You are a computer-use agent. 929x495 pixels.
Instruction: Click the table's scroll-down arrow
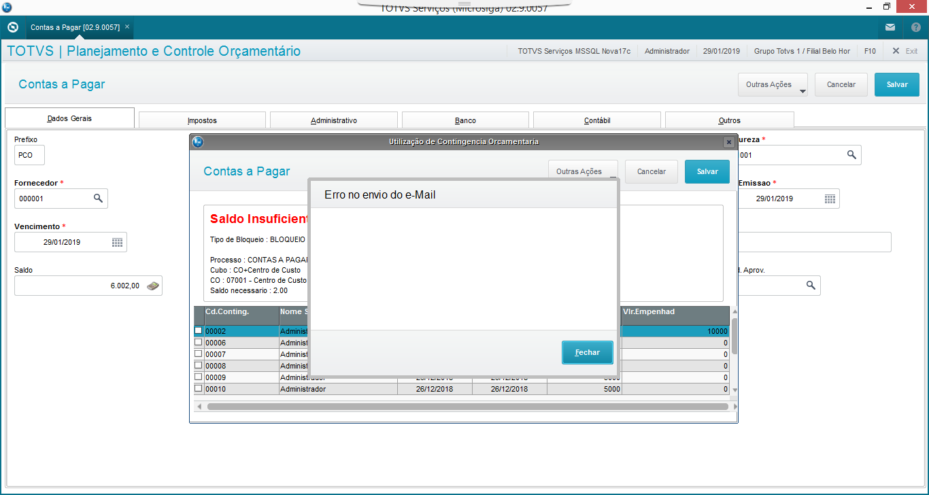[734, 390]
